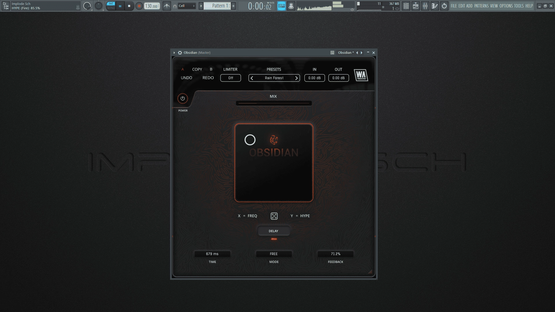The image size is (555, 312).
Task: Select state A in Obsidian
Action: click(182, 69)
